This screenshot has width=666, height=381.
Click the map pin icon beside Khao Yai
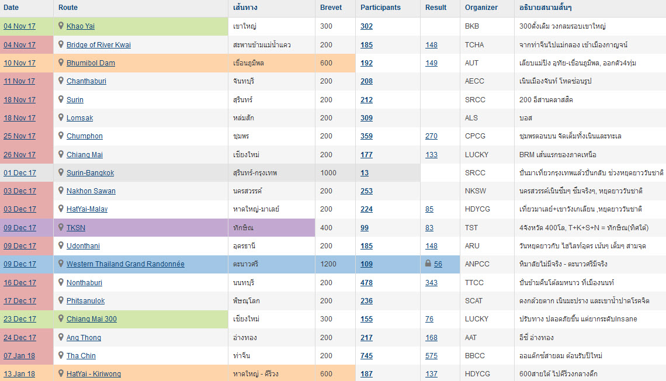(61, 26)
